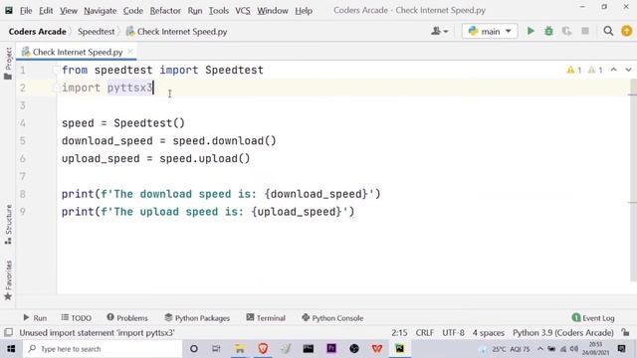
Task: Collapse the import fold marker on line 1
Action: coord(56,71)
